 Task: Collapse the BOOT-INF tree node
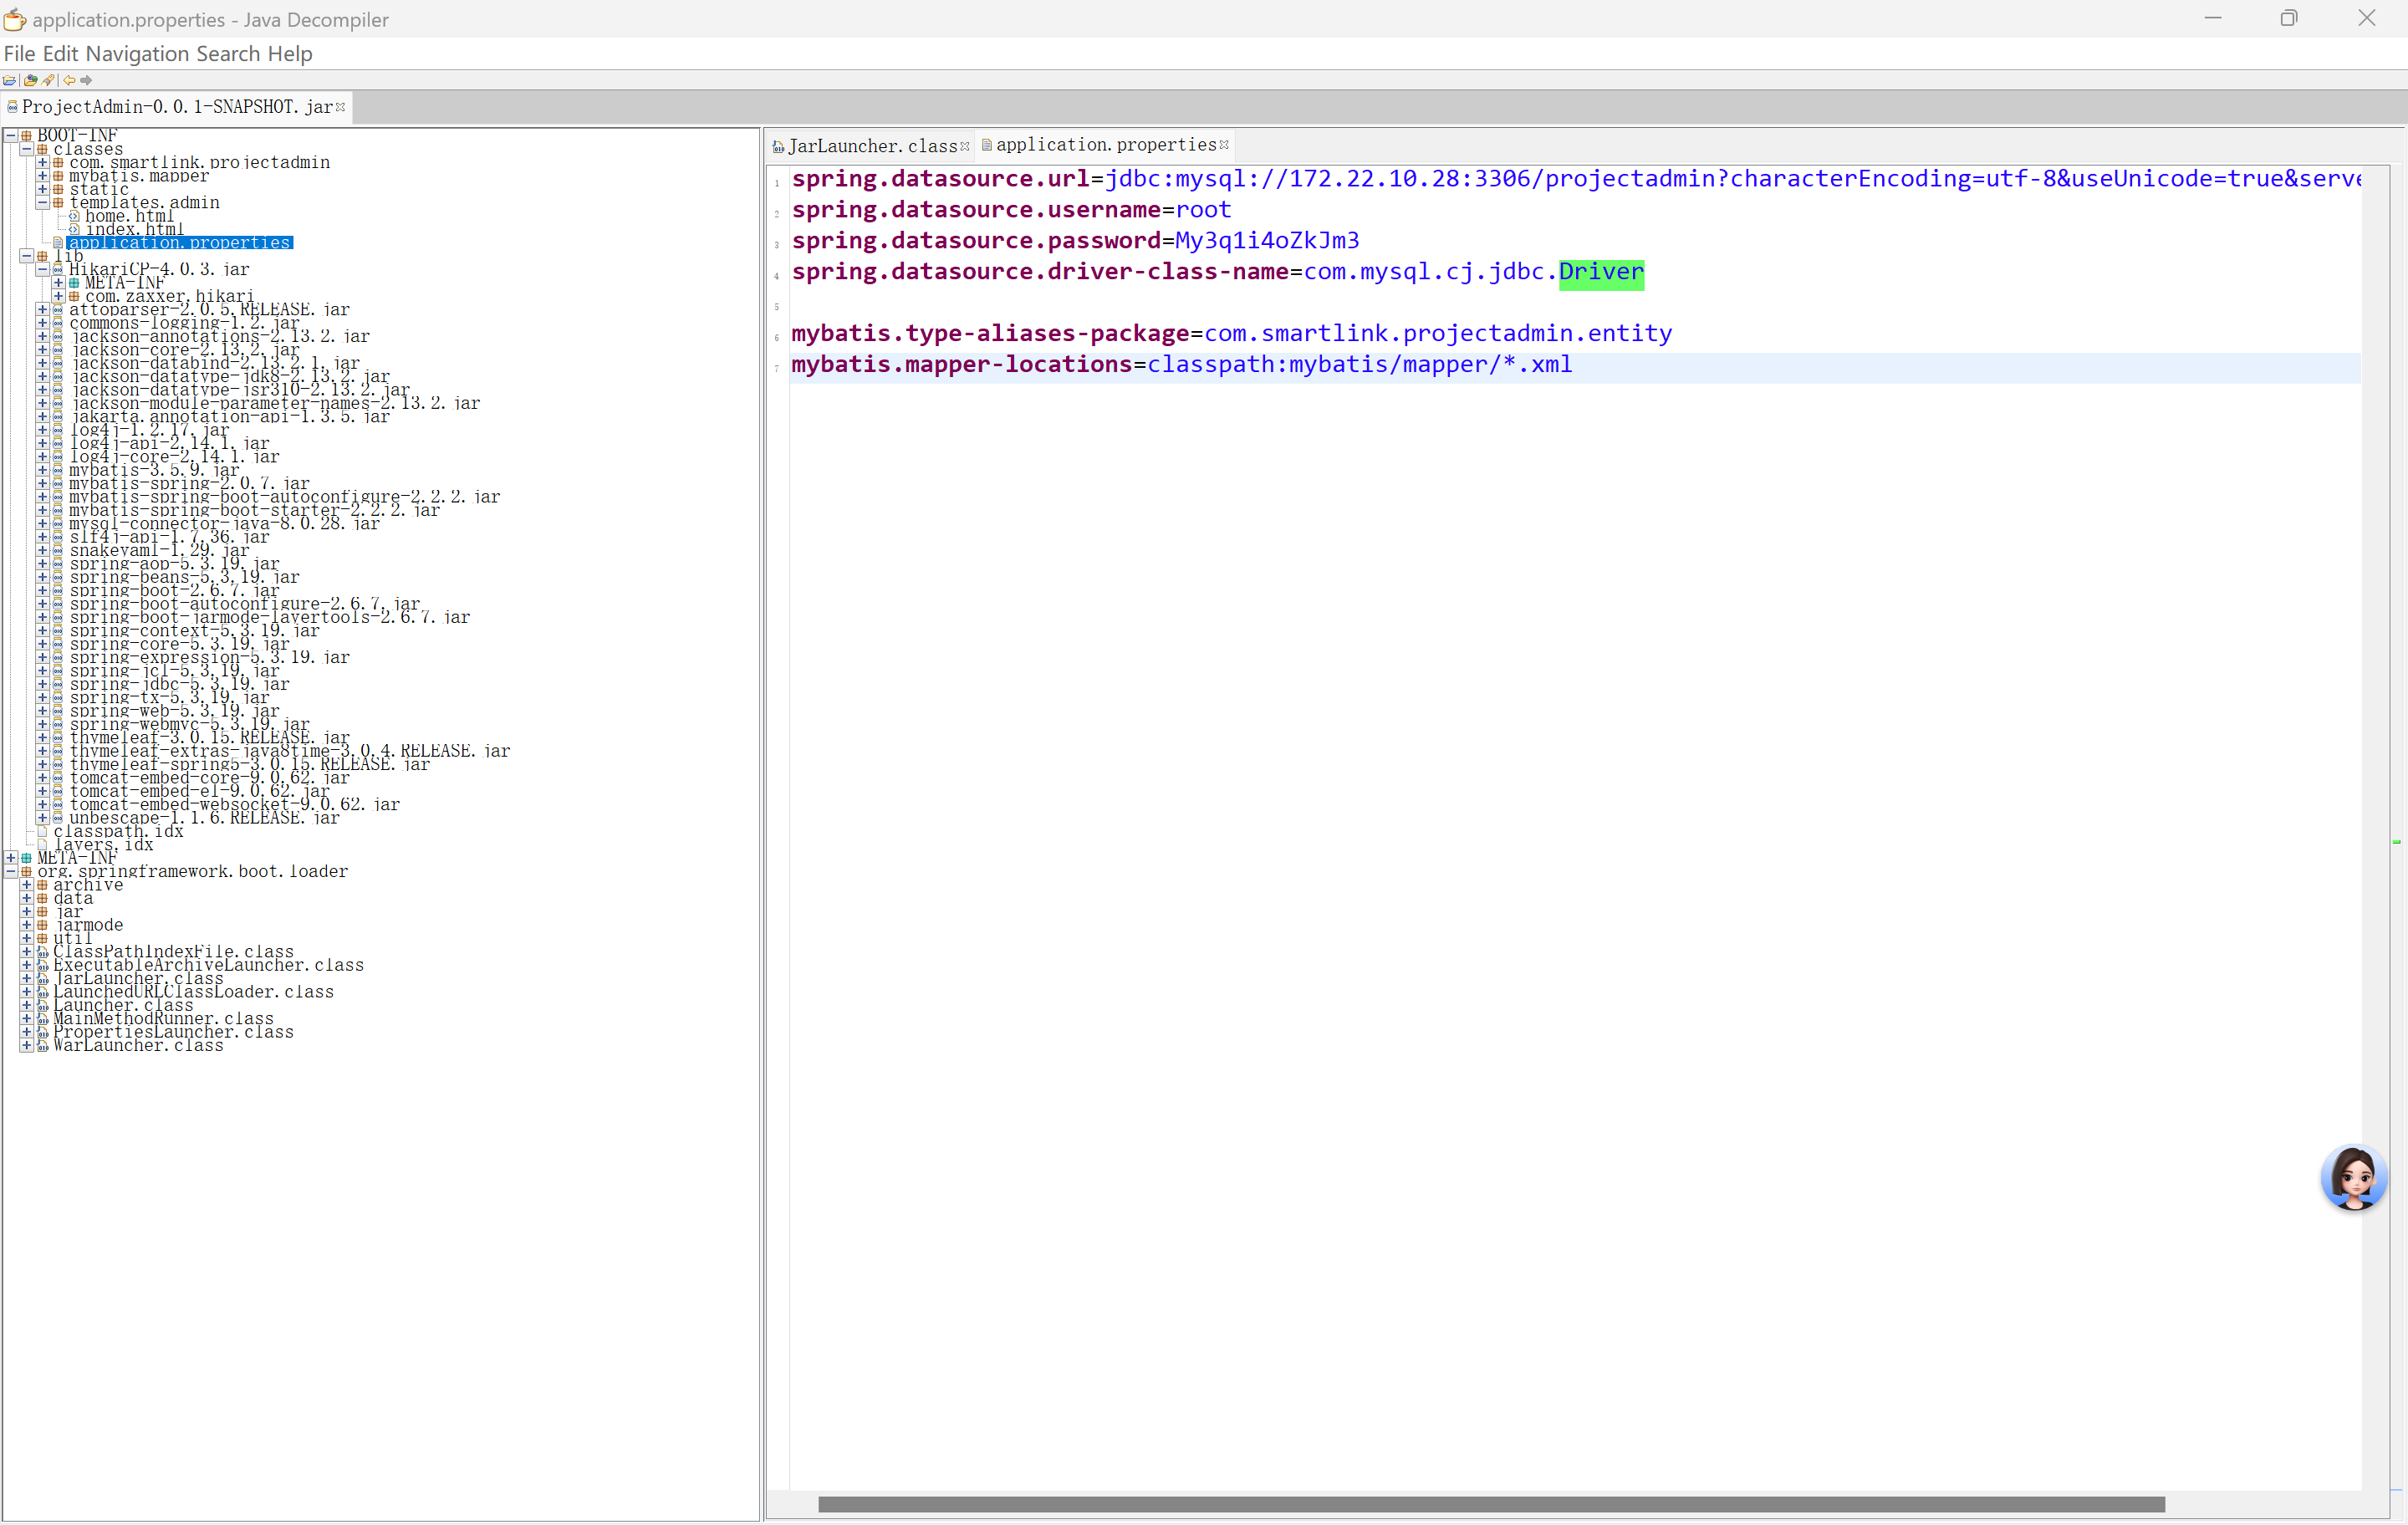point(11,135)
